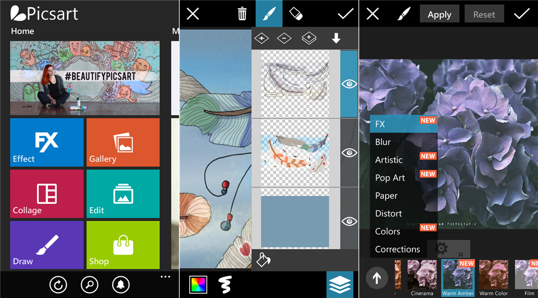Open the rainbow color picker swatch

(x=198, y=284)
